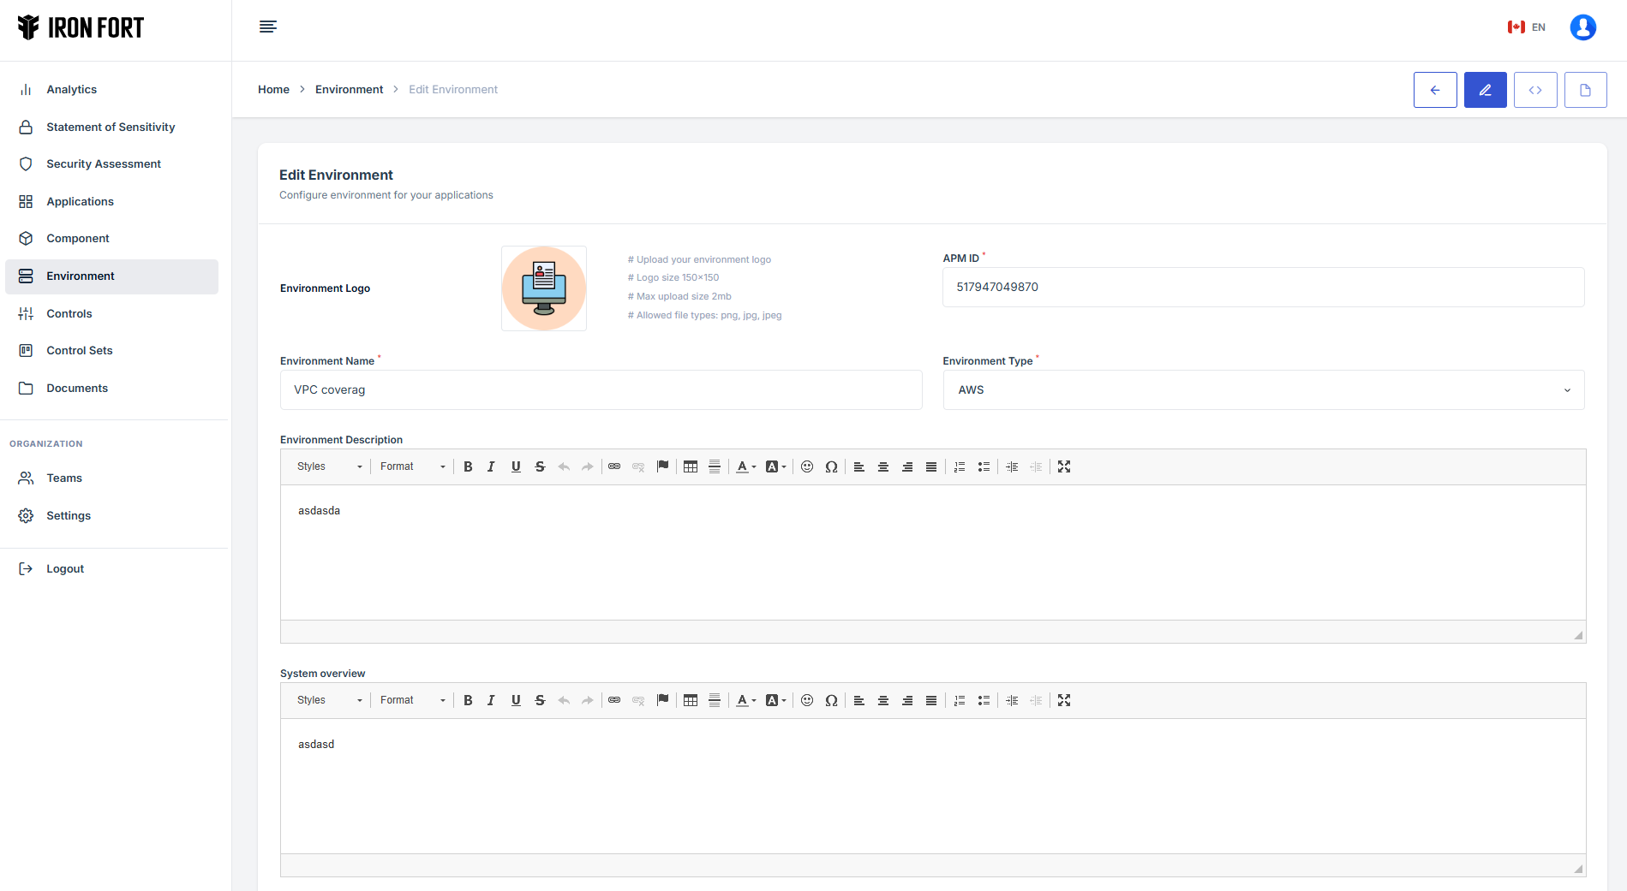Insert table in Environment Description editor
Screen dimensions: 1627x891
point(690,466)
